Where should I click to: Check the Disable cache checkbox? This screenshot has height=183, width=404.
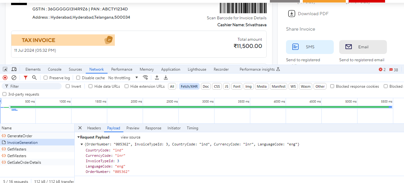[78, 78]
